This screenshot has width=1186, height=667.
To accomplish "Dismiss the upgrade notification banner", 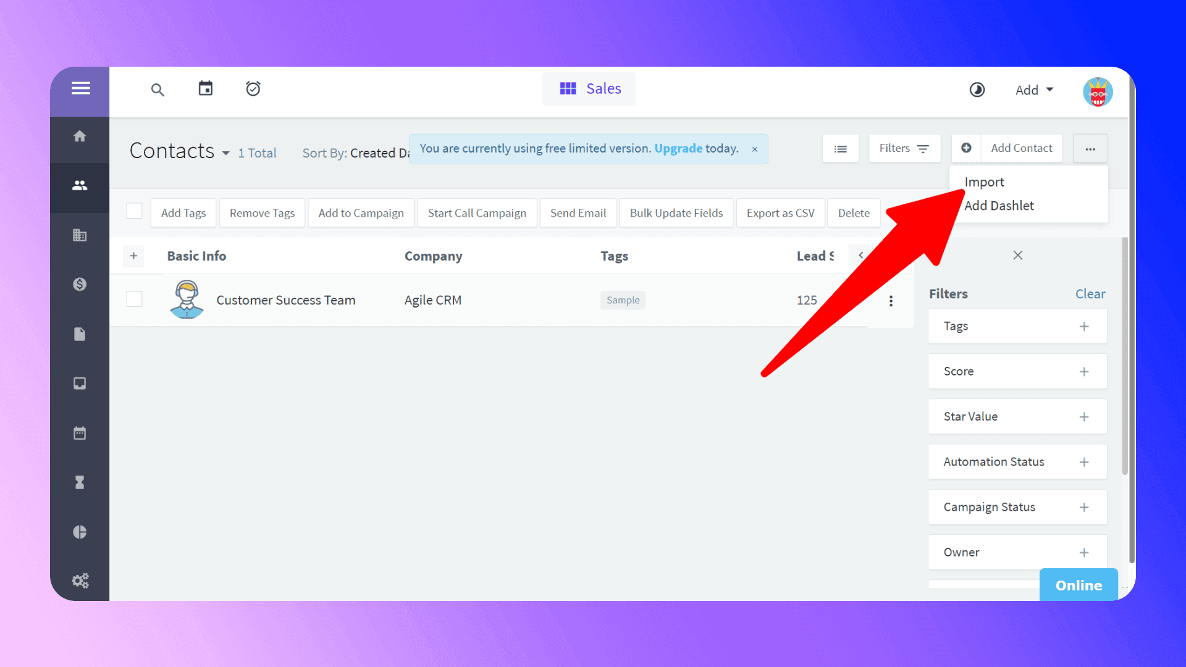I will pos(755,149).
